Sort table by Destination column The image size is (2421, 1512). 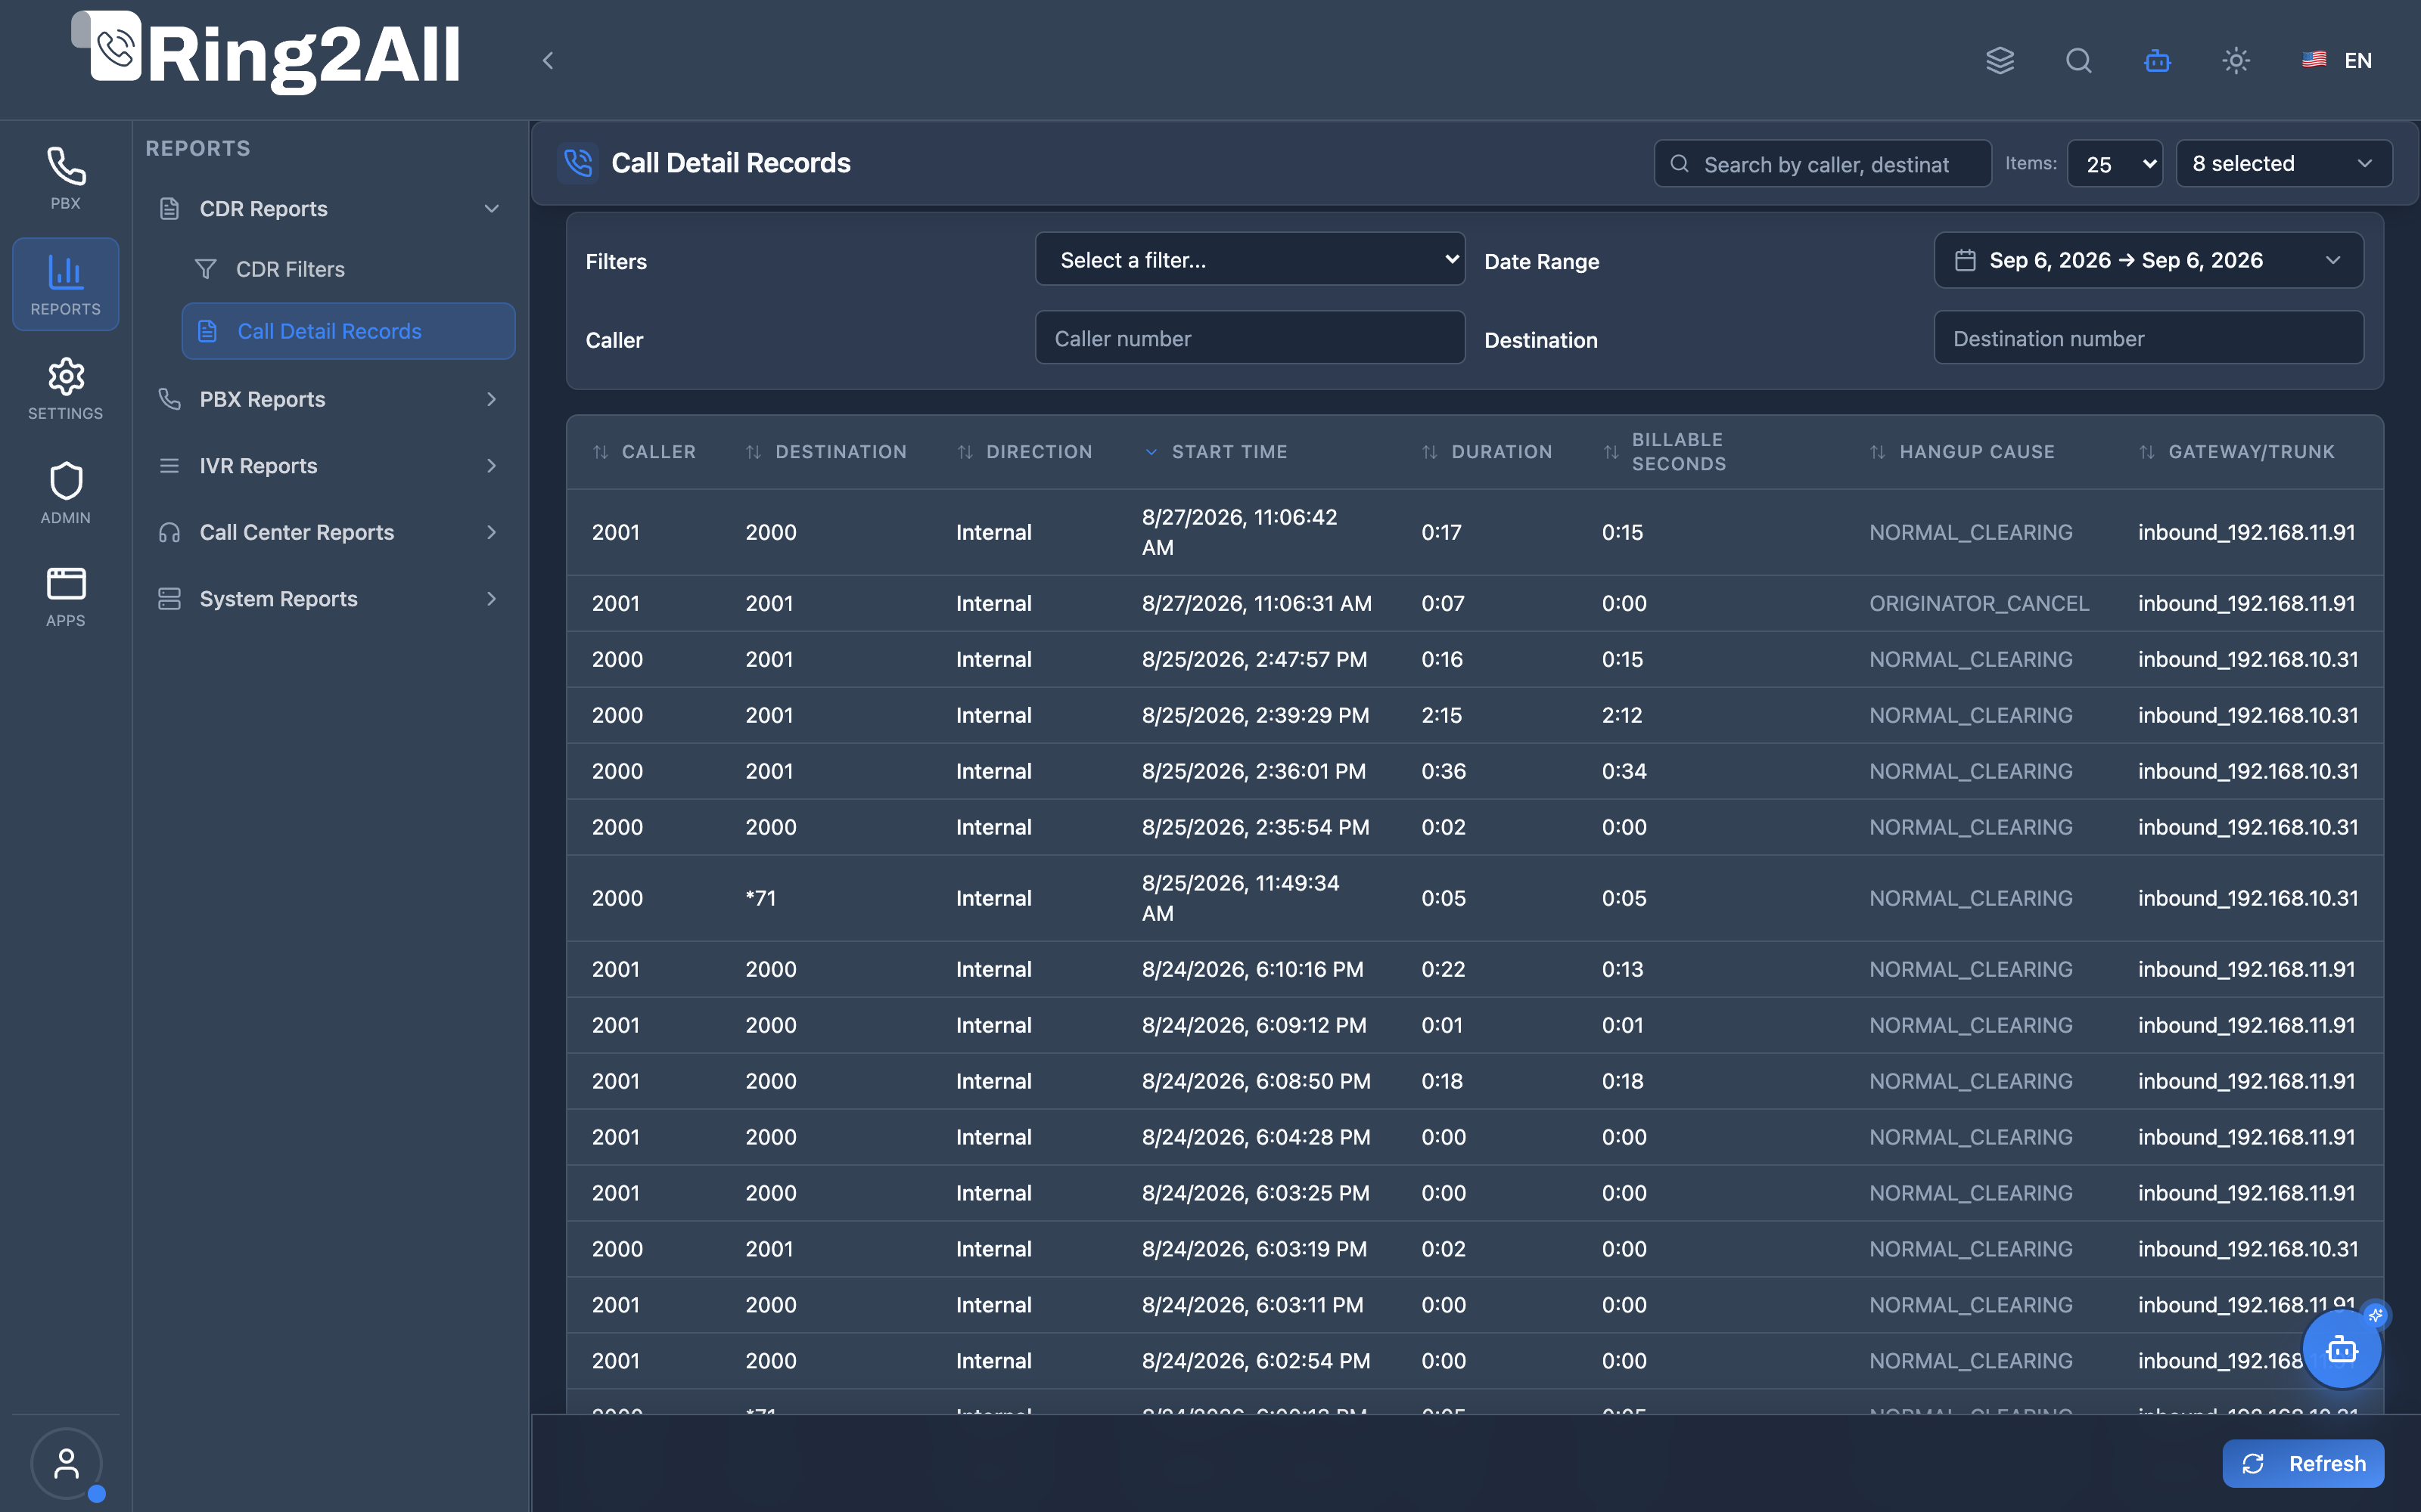[x=826, y=452]
